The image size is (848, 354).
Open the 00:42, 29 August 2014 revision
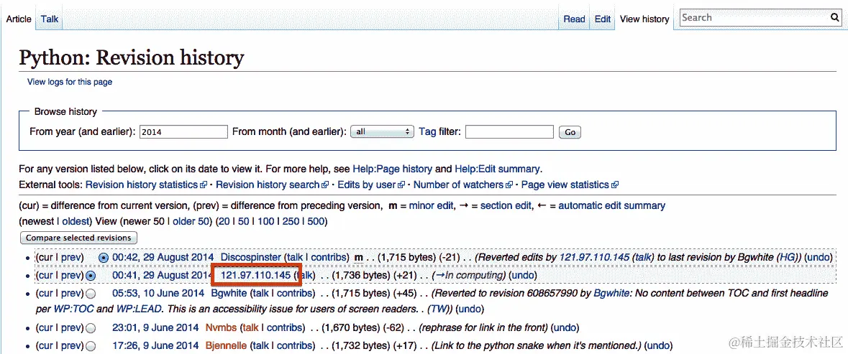(163, 257)
